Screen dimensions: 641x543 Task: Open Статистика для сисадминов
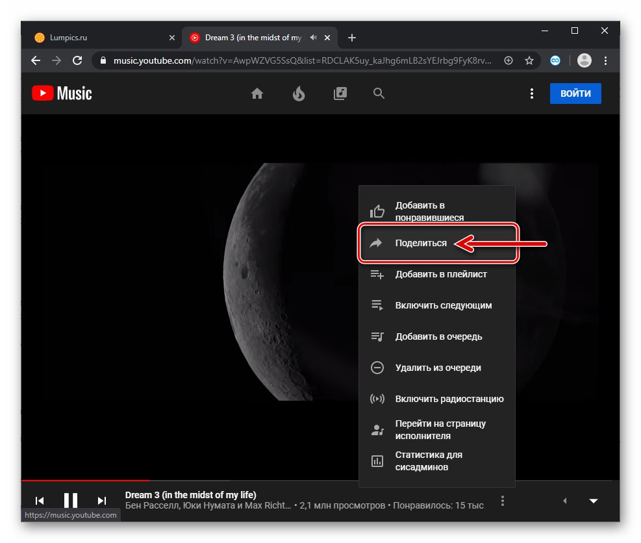click(x=436, y=461)
